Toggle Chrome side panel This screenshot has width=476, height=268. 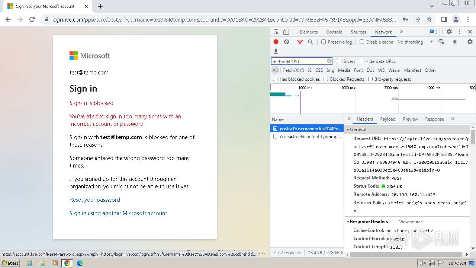point(444,19)
